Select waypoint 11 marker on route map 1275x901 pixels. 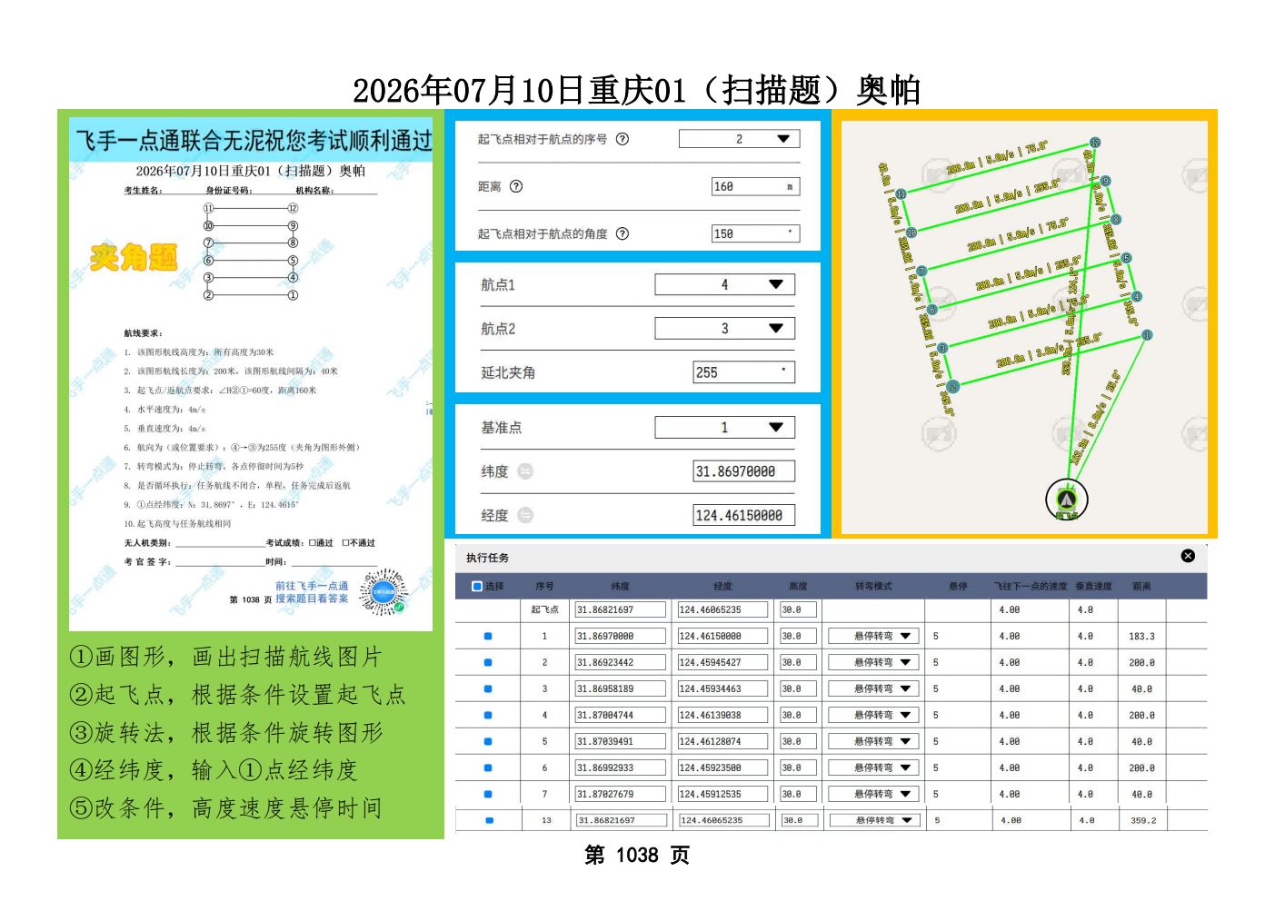click(901, 194)
